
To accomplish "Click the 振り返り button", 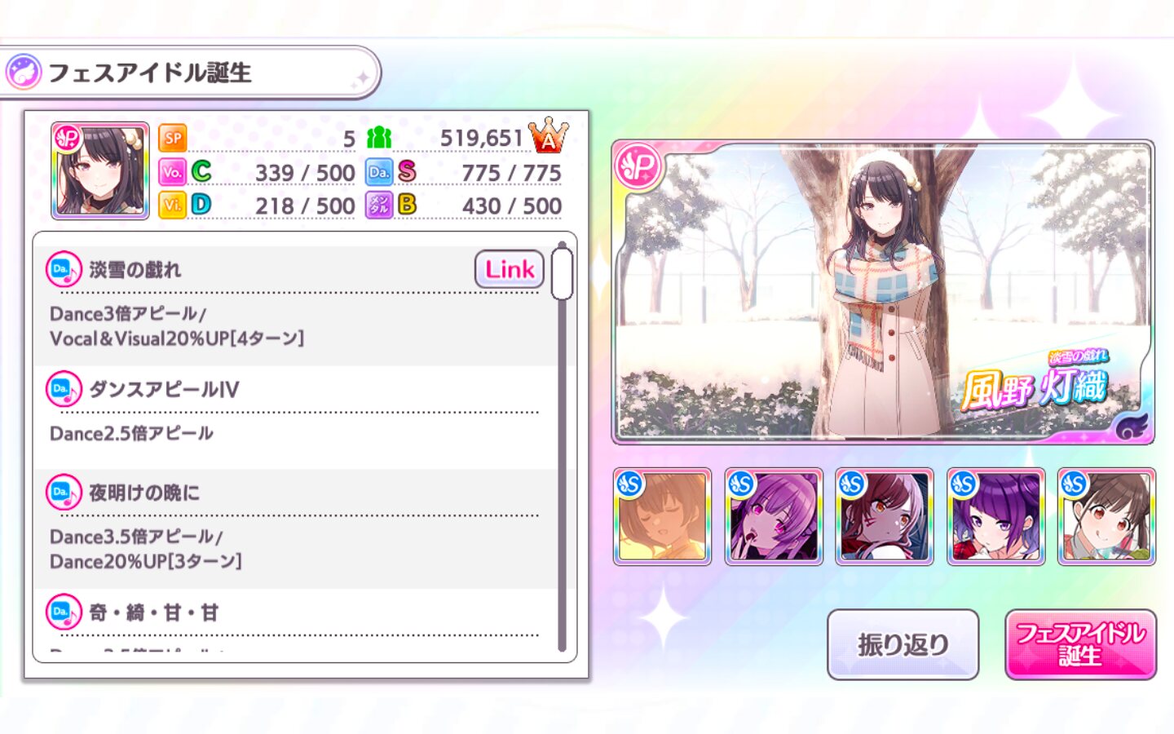I will [903, 644].
